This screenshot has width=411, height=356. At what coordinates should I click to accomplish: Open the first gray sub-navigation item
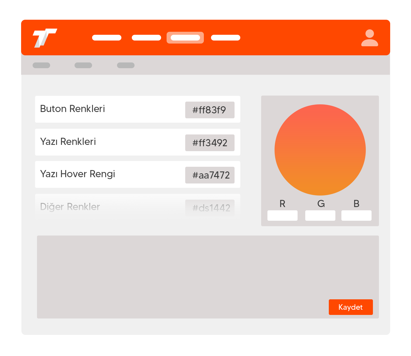pyautogui.click(x=41, y=65)
